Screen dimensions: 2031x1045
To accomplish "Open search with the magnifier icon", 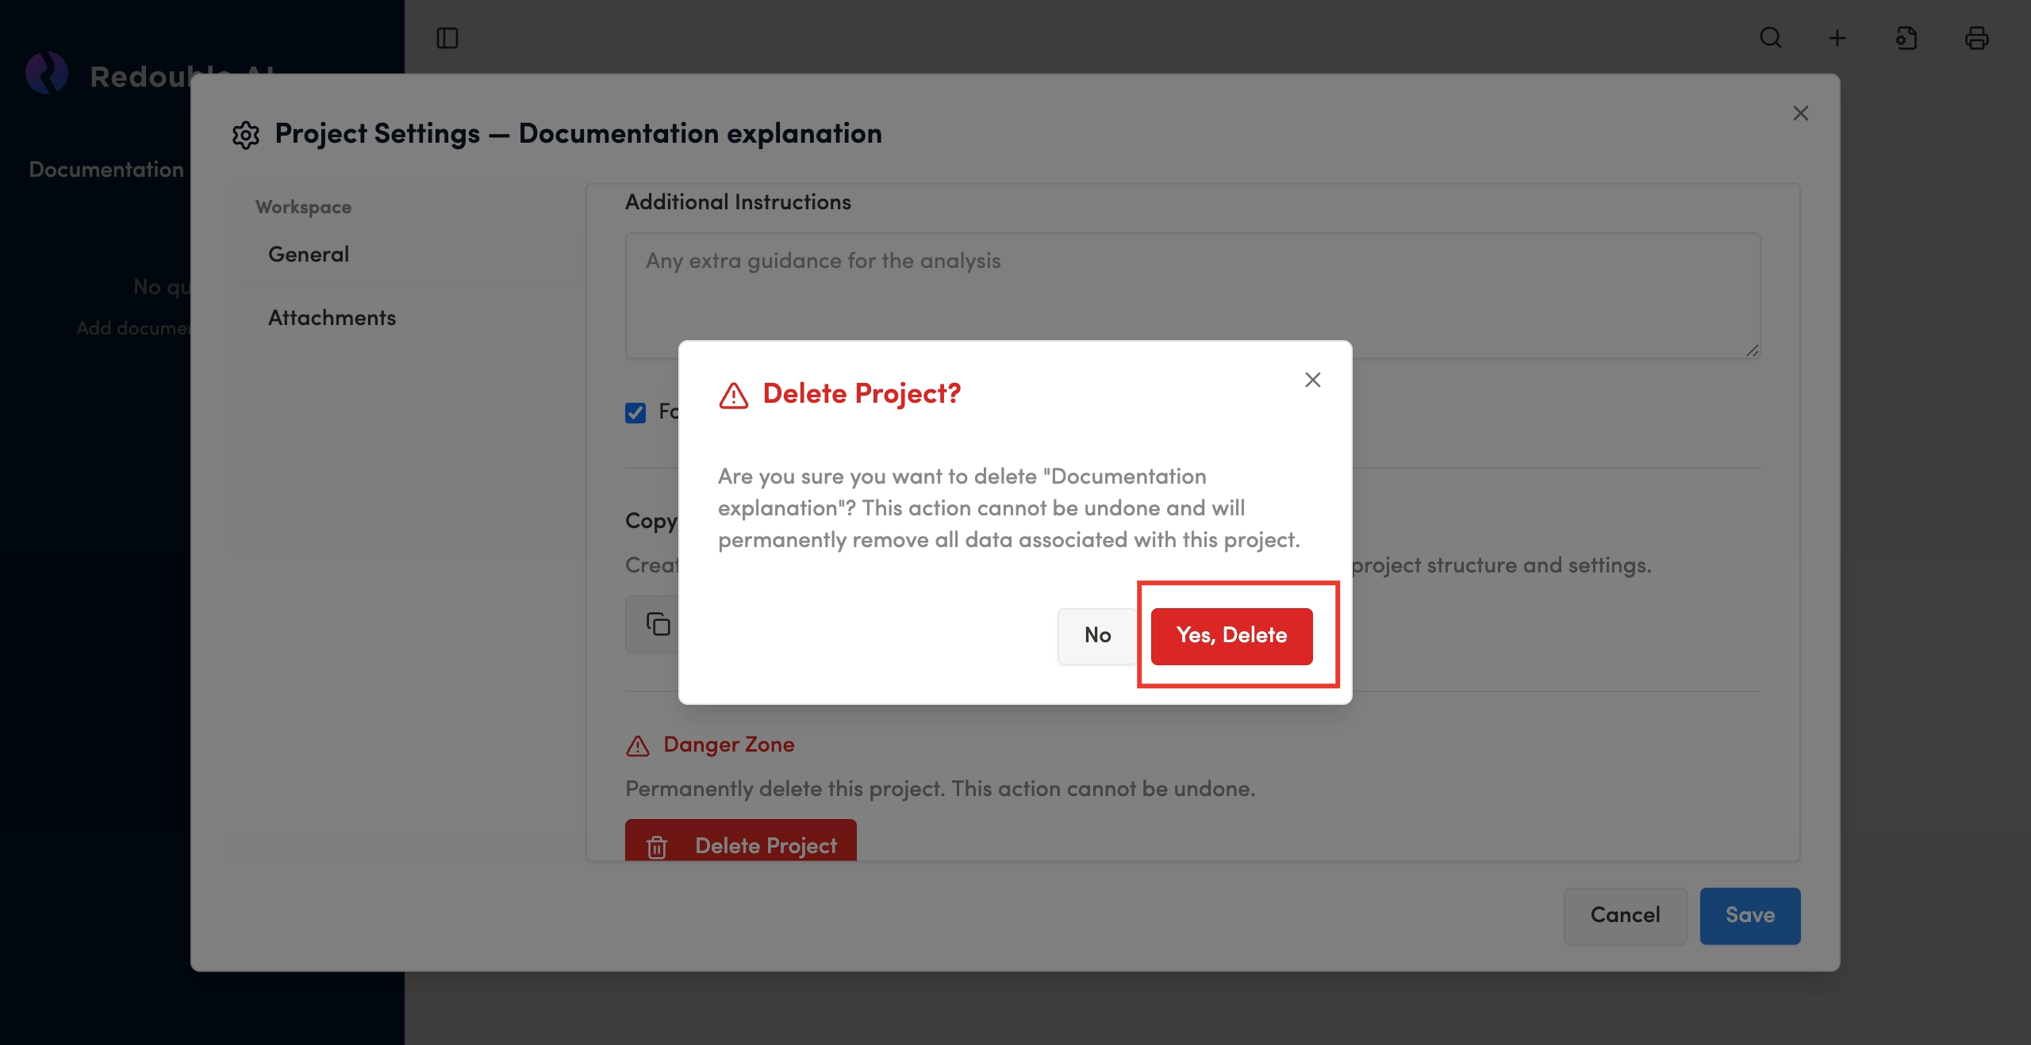I will (1771, 38).
